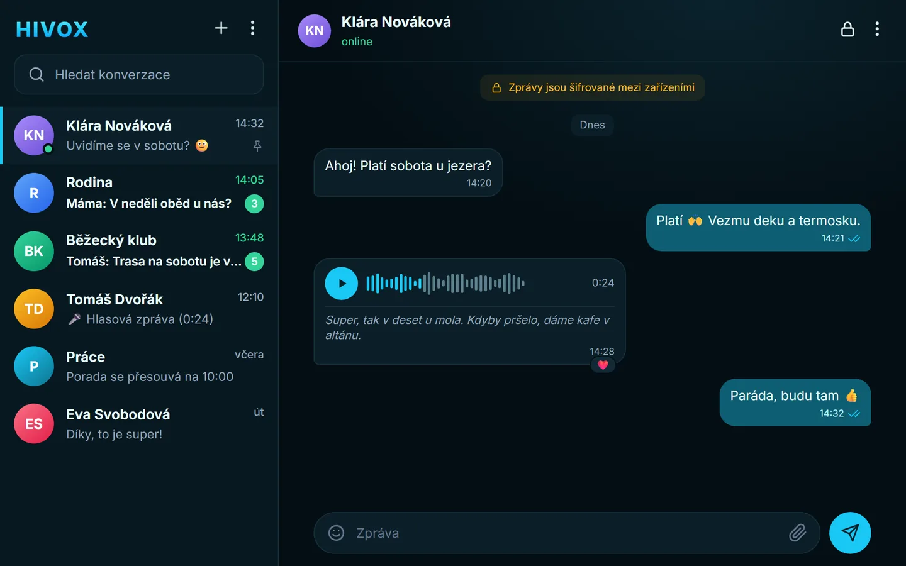This screenshot has width=906, height=566.
Task: Open Tomáš Dvořák conversation
Action: click(x=139, y=309)
